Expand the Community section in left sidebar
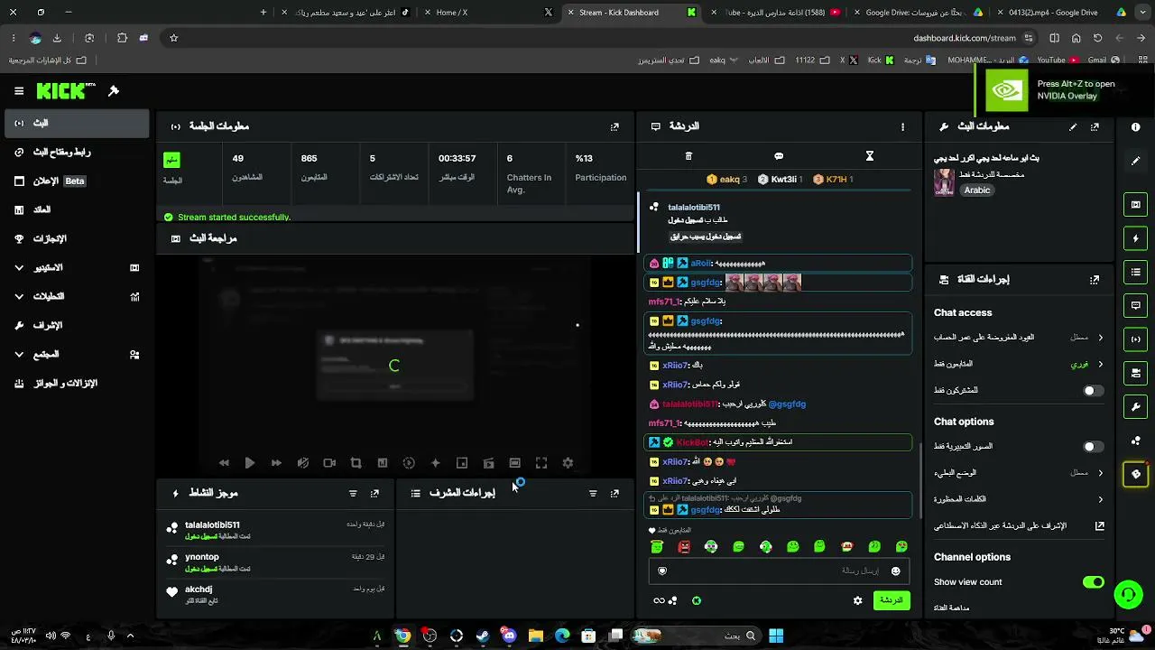The height and width of the screenshot is (650, 1155). pyautogui.click(x=77, y=355)
